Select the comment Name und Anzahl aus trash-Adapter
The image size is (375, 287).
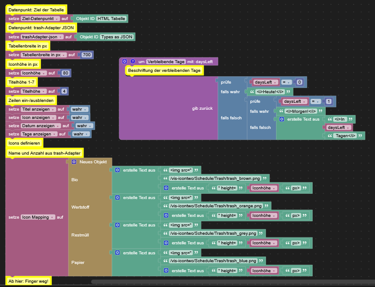click(x=44, y=153)
